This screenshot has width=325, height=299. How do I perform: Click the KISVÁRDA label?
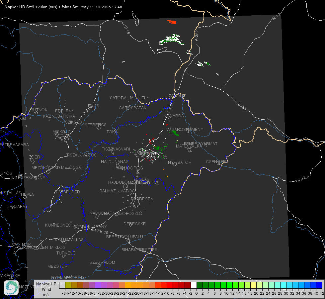pos(174,116)
